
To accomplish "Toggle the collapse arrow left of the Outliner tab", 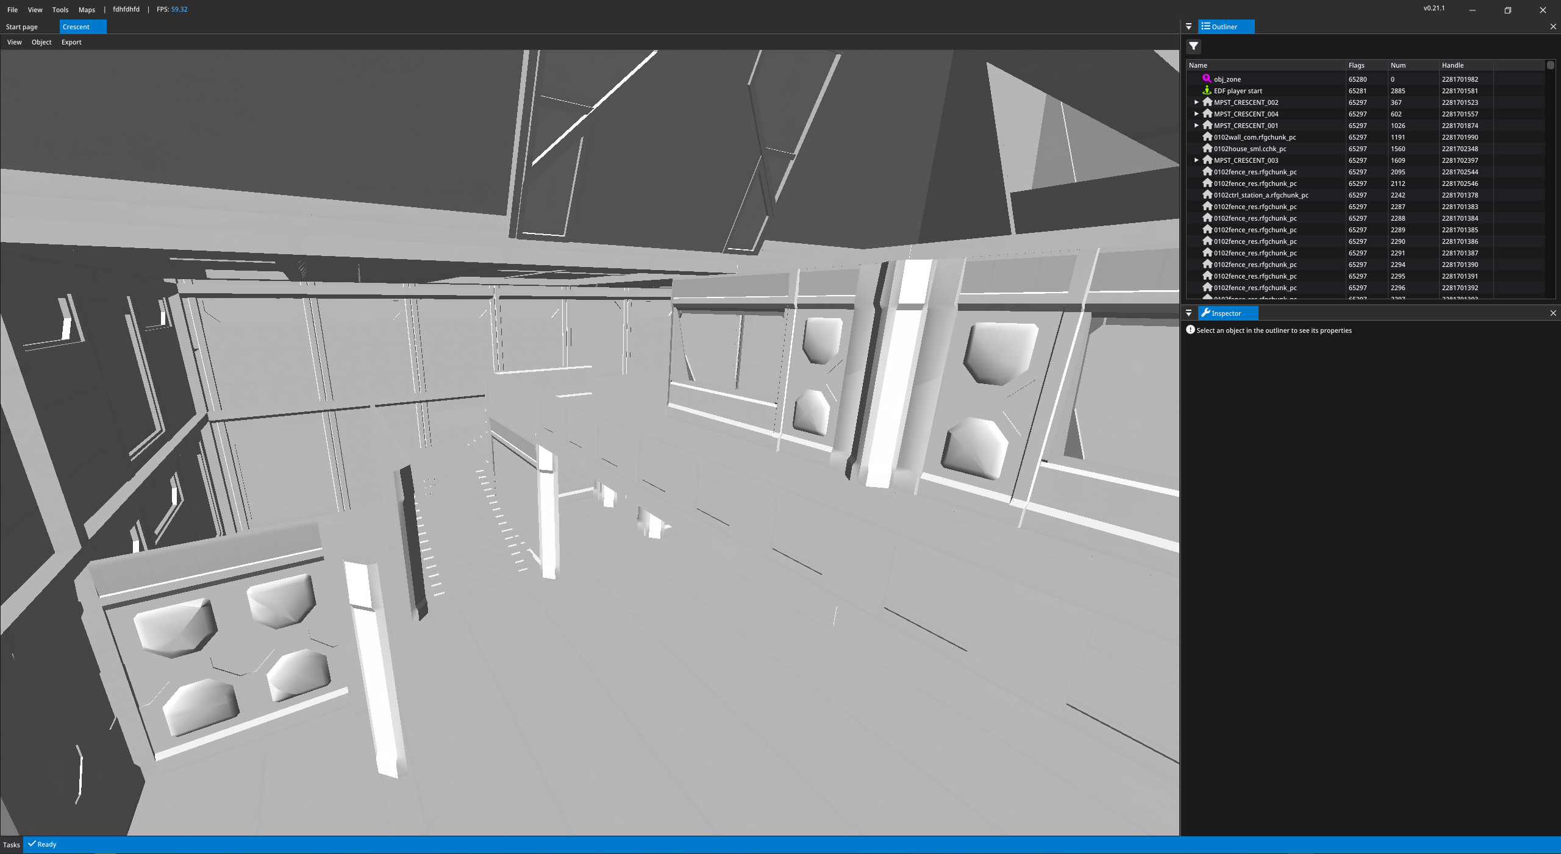I will (1190, 26).
